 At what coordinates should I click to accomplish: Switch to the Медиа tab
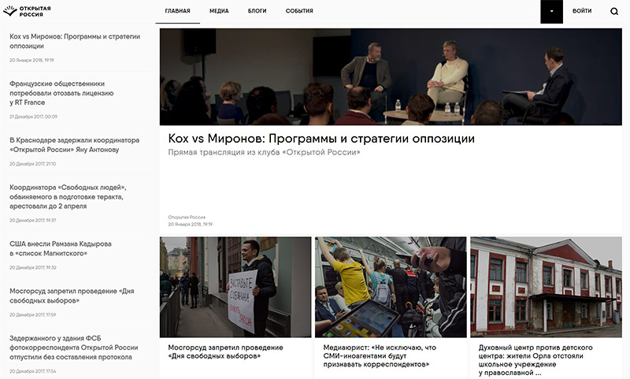pyautogui.click(x=219, y=11)
